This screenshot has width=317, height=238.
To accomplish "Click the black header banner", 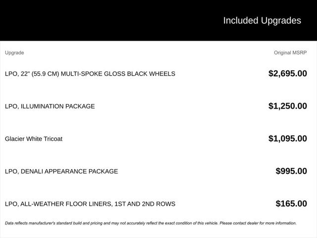I will tap(158, 20).
